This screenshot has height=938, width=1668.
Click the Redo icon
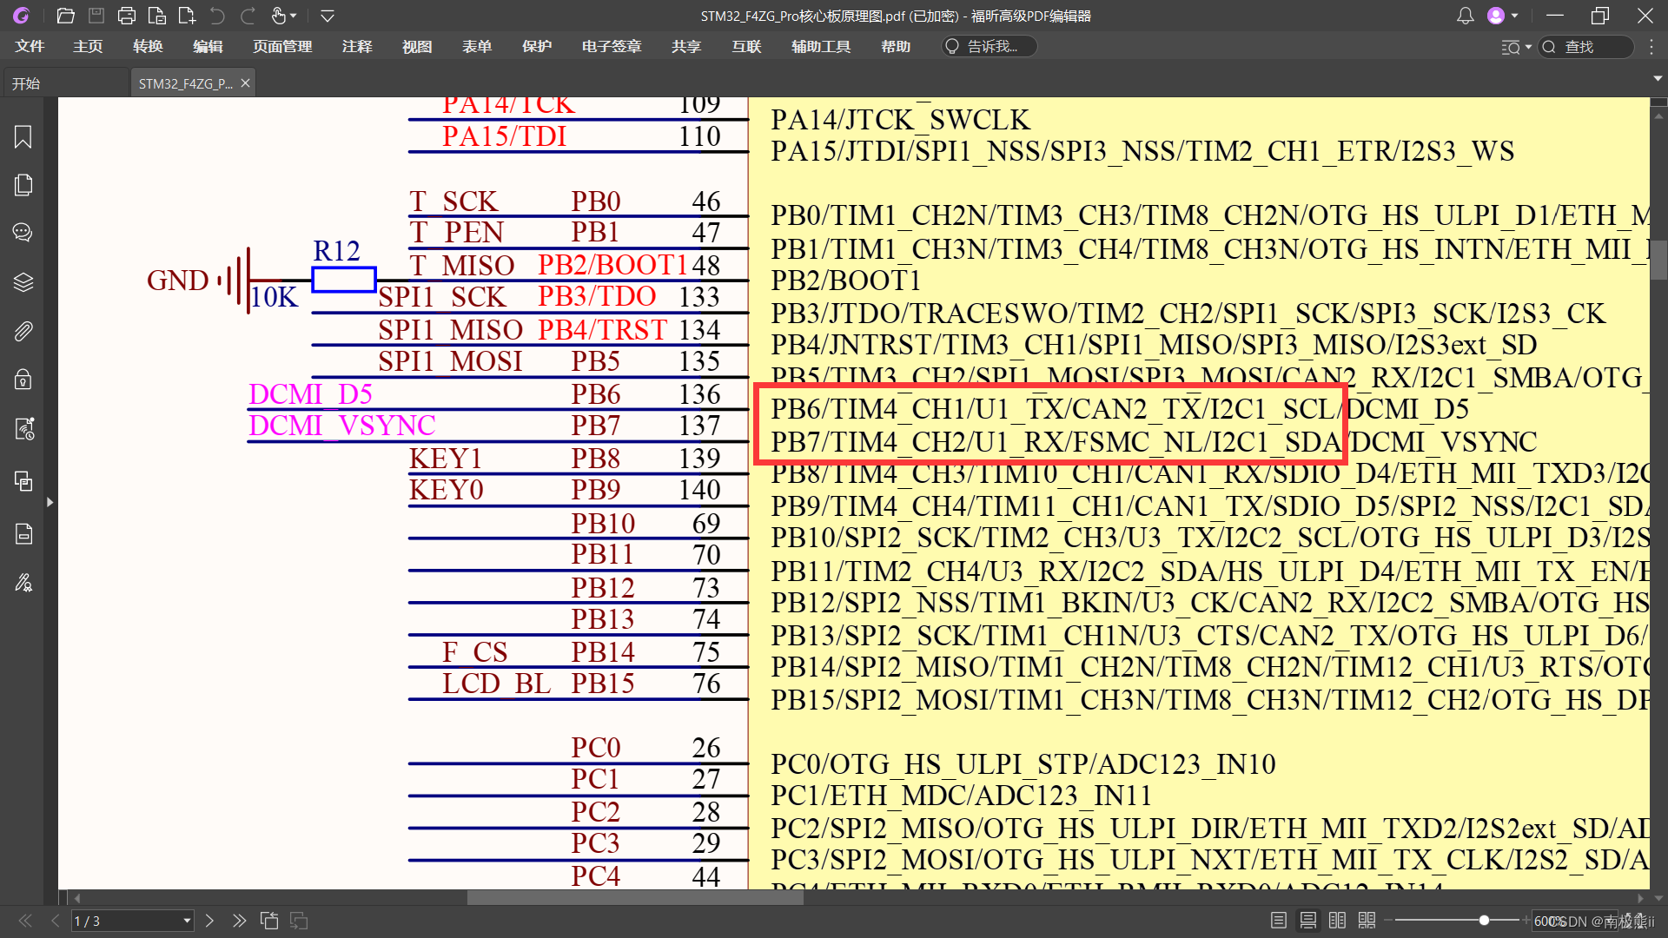click(248, 15)
